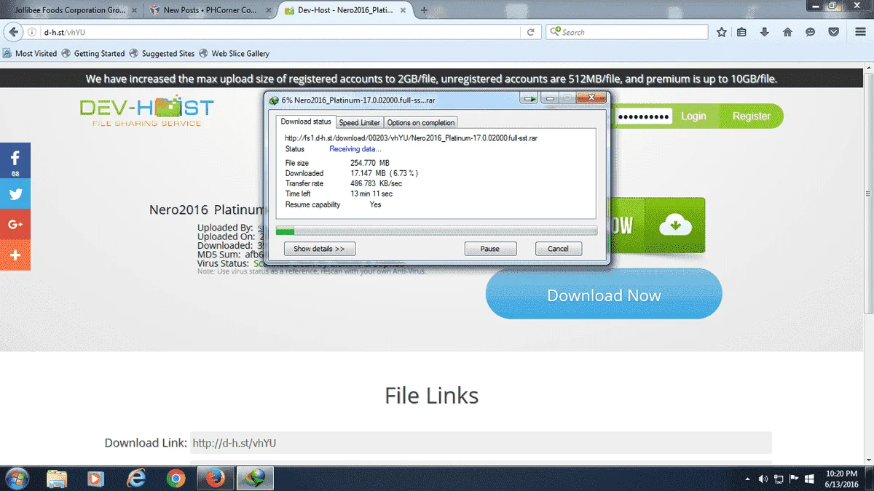Click the taskbar clock showing 10:20 PM

840,479
